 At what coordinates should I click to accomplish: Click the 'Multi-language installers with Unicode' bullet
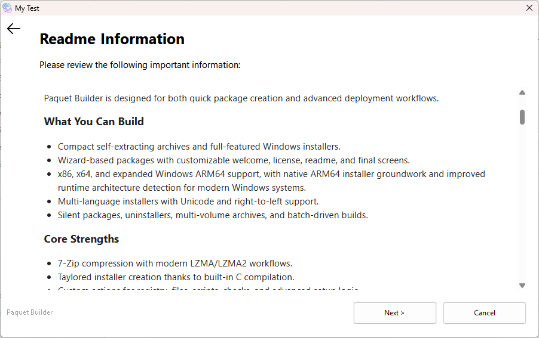coord(188,201)
